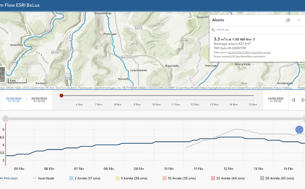Toggle the 25 Année (44 cms) legend
Image resolution: width=305 pixels, height=189 pixels.
pyautogui.click(x=228, y=178)
